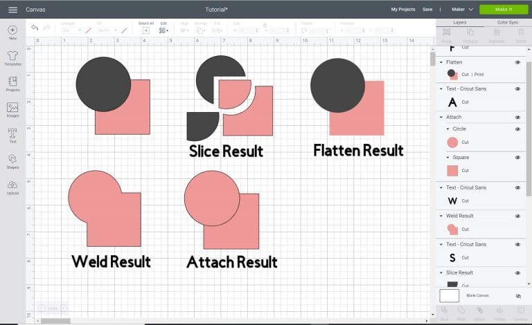Toggle Blank Canvas visibility icon
This screenshot has width=532, height=325.
[x=518, y=296]
